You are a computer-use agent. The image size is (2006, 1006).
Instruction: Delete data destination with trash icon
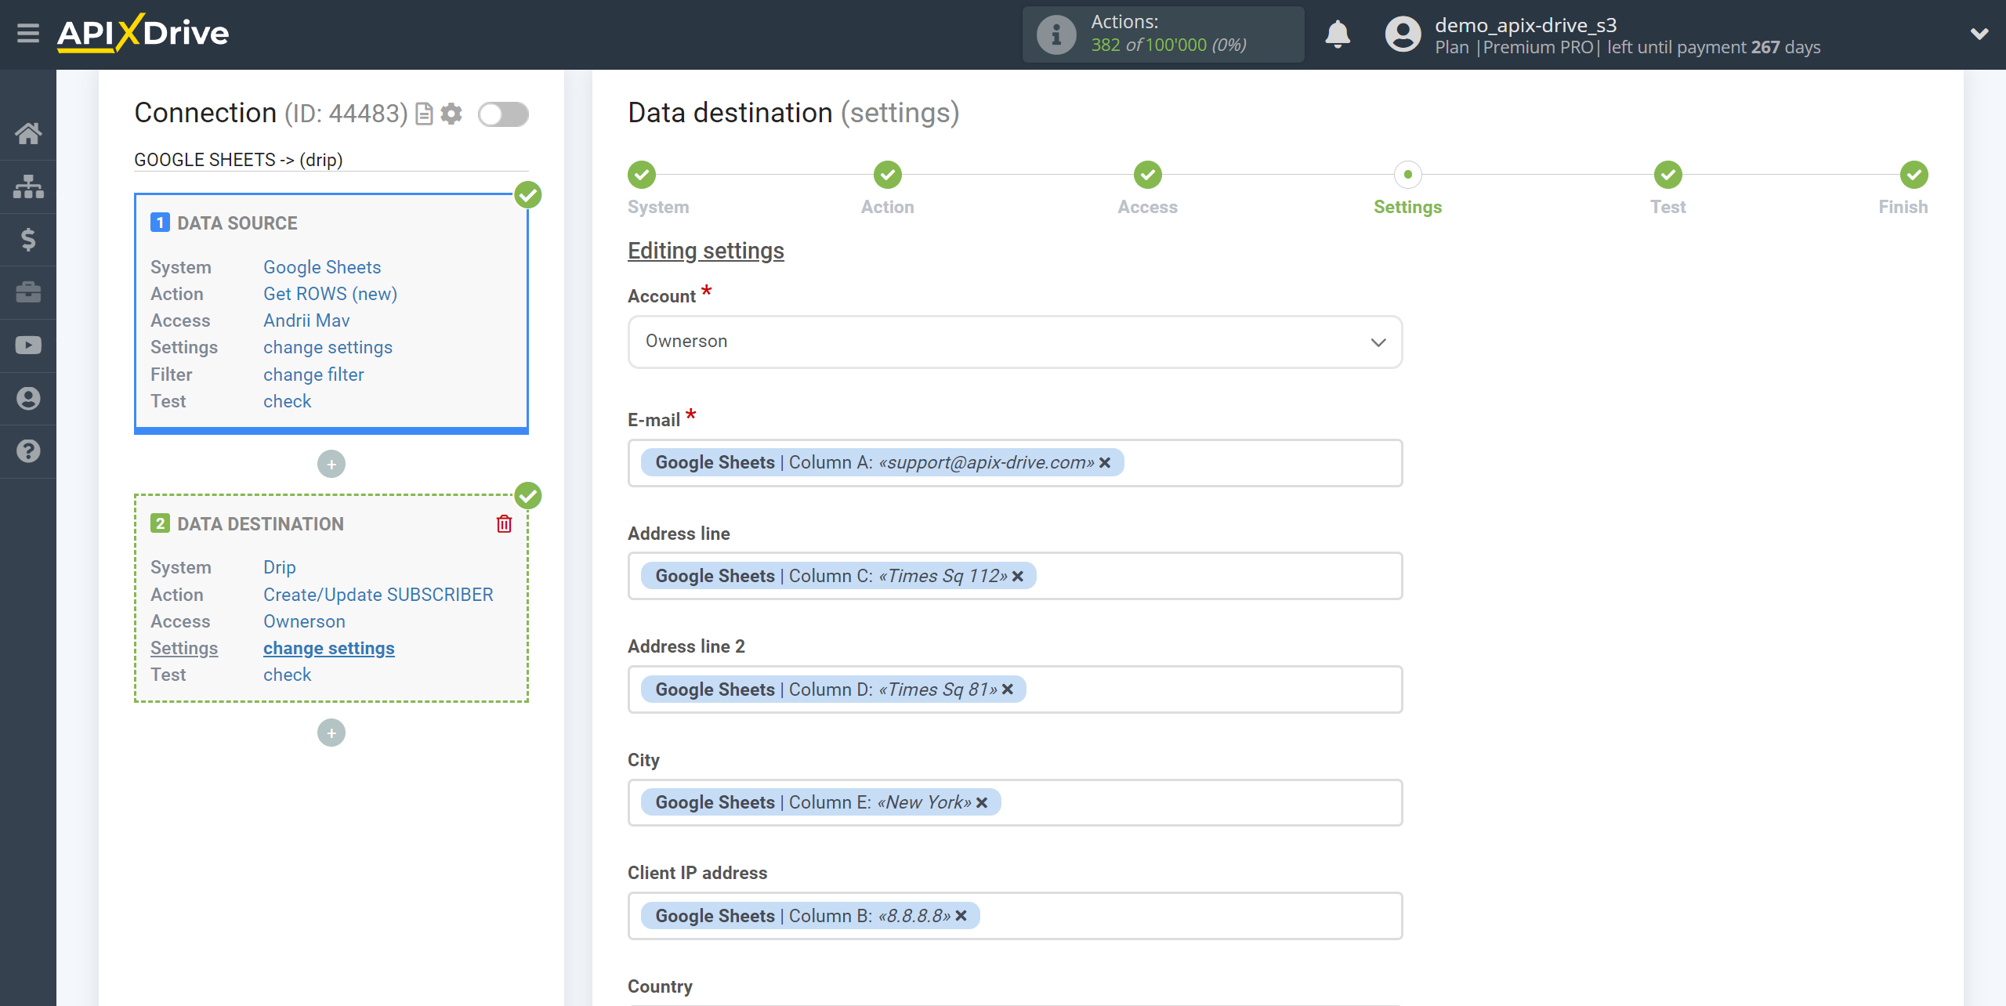point(504,523)
